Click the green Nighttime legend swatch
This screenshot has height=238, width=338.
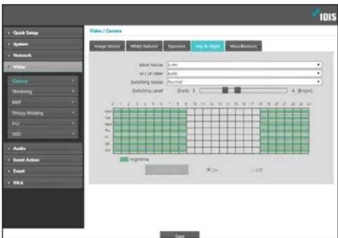(124, 159)
